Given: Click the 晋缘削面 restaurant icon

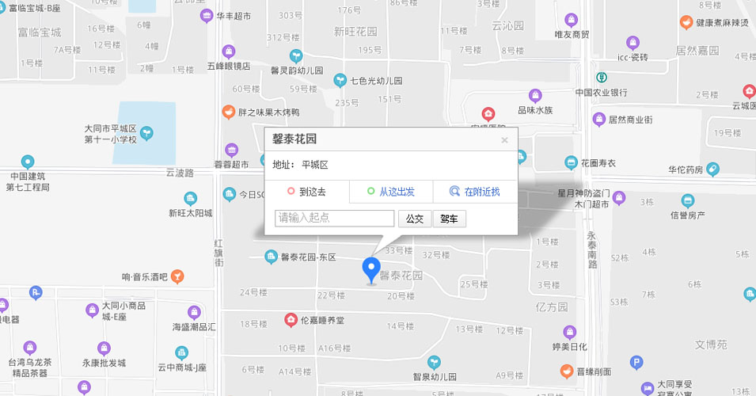Looking at the screenshot, I should point(567,371).
